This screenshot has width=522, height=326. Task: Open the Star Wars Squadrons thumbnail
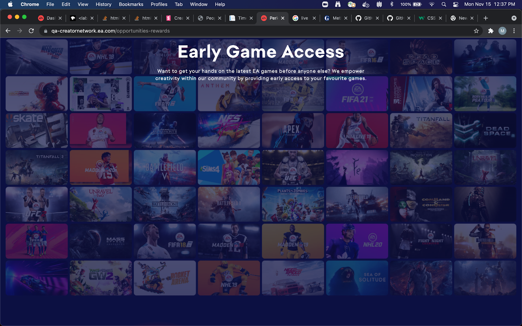click(37, 94)
